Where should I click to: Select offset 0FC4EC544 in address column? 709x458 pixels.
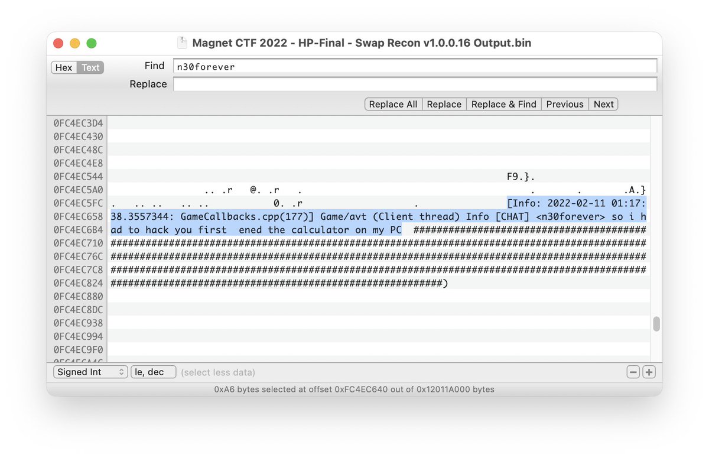pos(78,176)
